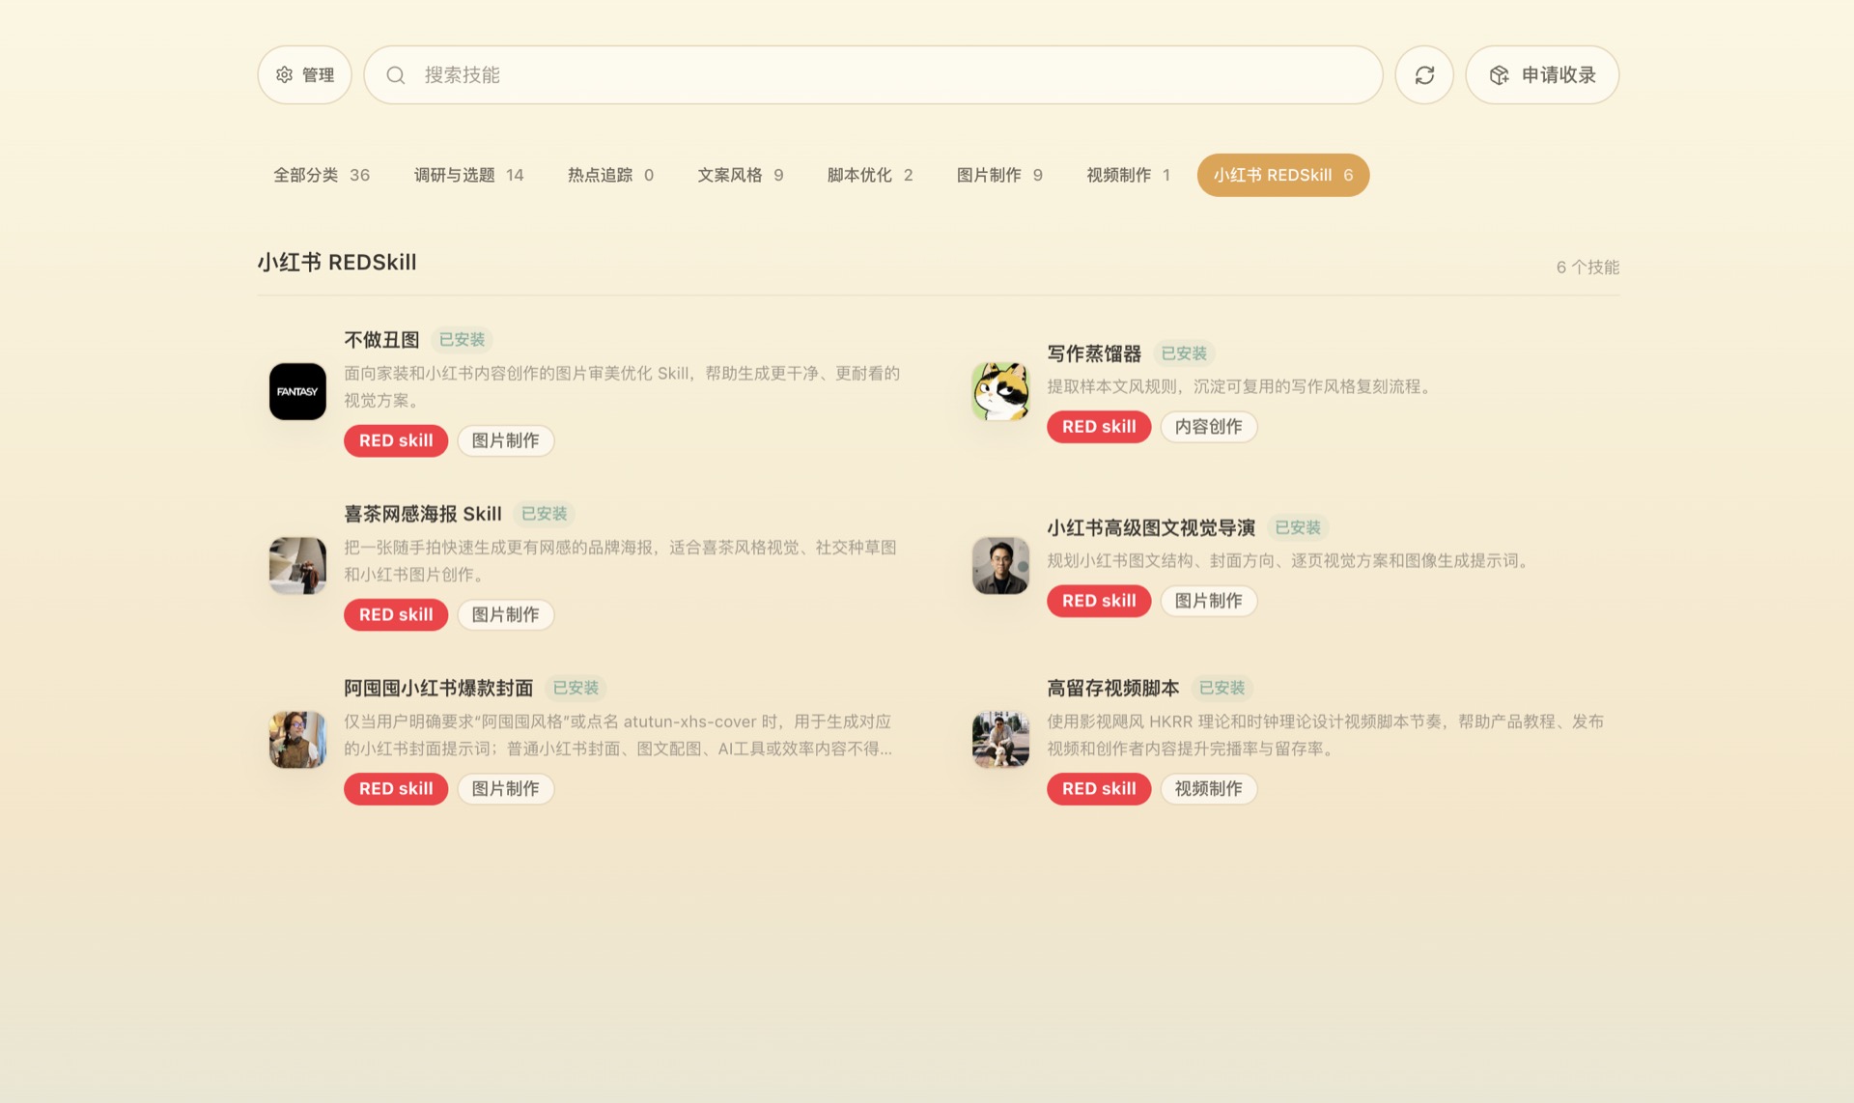1854x1103 pixels.
Task: Open the 写作蒸馏器 skill title
Action: tap(1094, 354)
